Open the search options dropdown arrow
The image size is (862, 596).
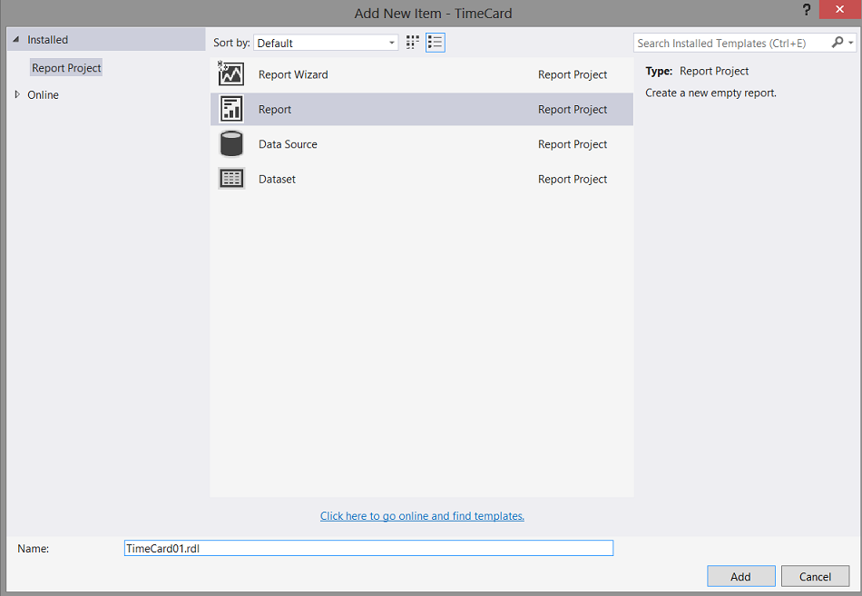[850, 43]
